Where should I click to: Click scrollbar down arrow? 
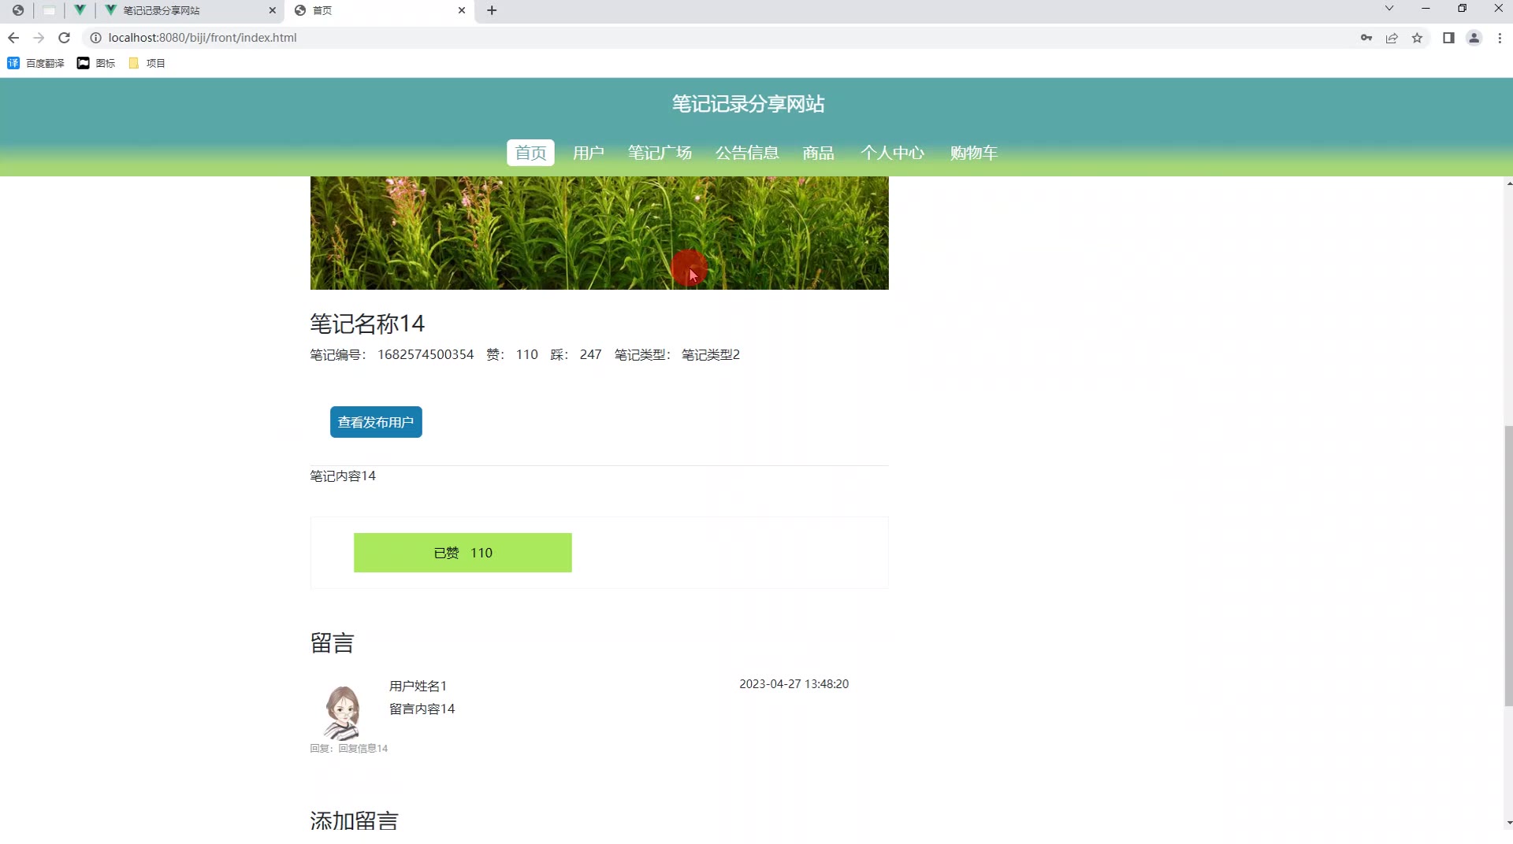(1508, 824)
